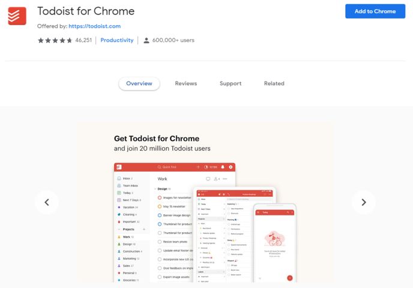Advance to the next screenshot with right arrow
The width and height of the screenshot is (413, 288).
pos(364,202)
